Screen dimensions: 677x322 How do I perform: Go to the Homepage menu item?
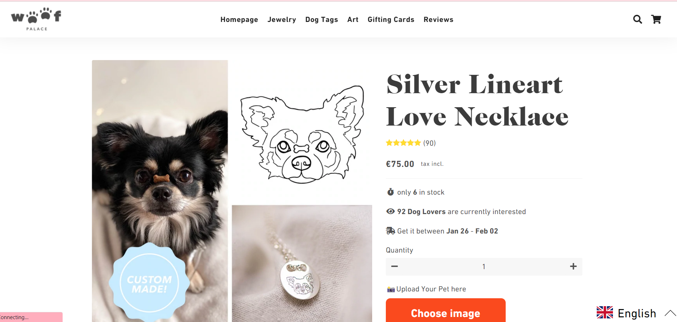(x=239, y=20)
